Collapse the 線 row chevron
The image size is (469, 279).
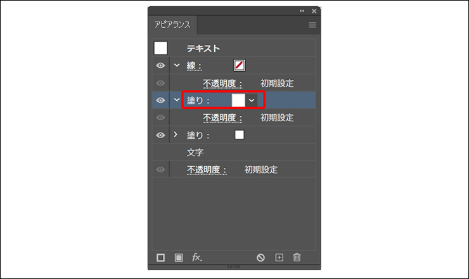tap(177, 65)
